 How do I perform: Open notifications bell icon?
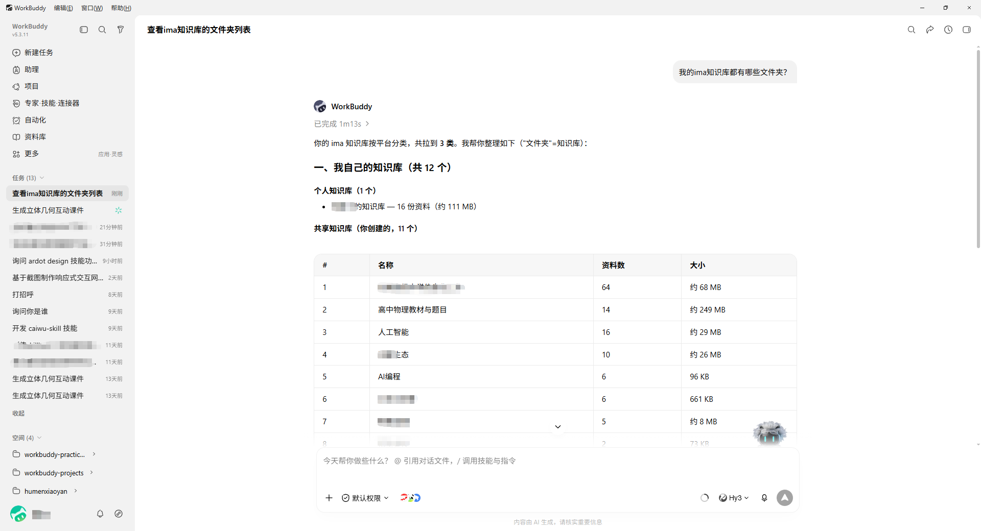[x=100, y=514]
